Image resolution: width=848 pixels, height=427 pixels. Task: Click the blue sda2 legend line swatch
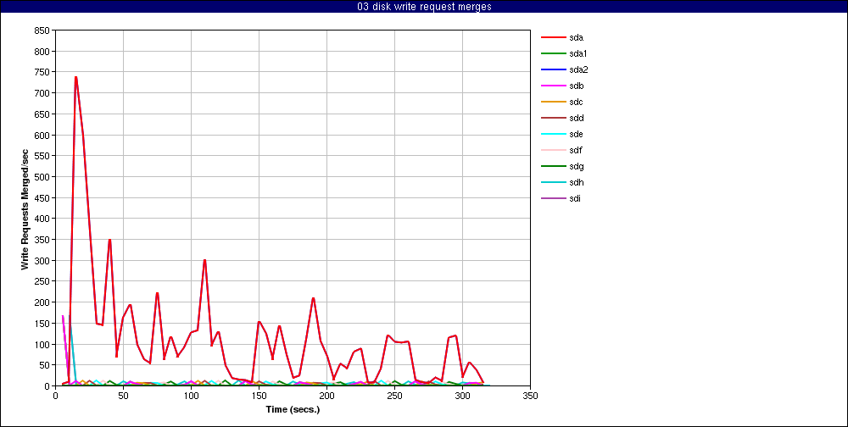(553, 69)
